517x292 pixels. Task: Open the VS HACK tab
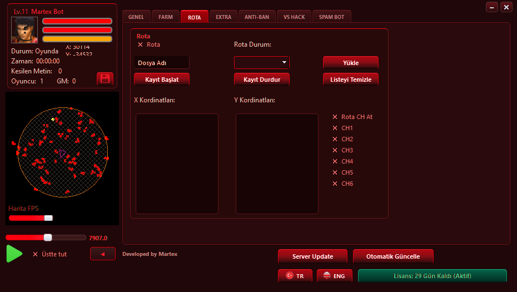pos(294,17)
